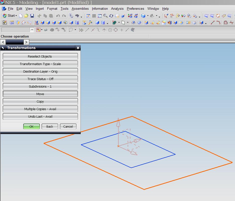Click the Undo arrow icon

[58, 16]
